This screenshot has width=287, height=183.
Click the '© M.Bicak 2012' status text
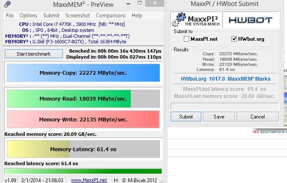point(140,180)
